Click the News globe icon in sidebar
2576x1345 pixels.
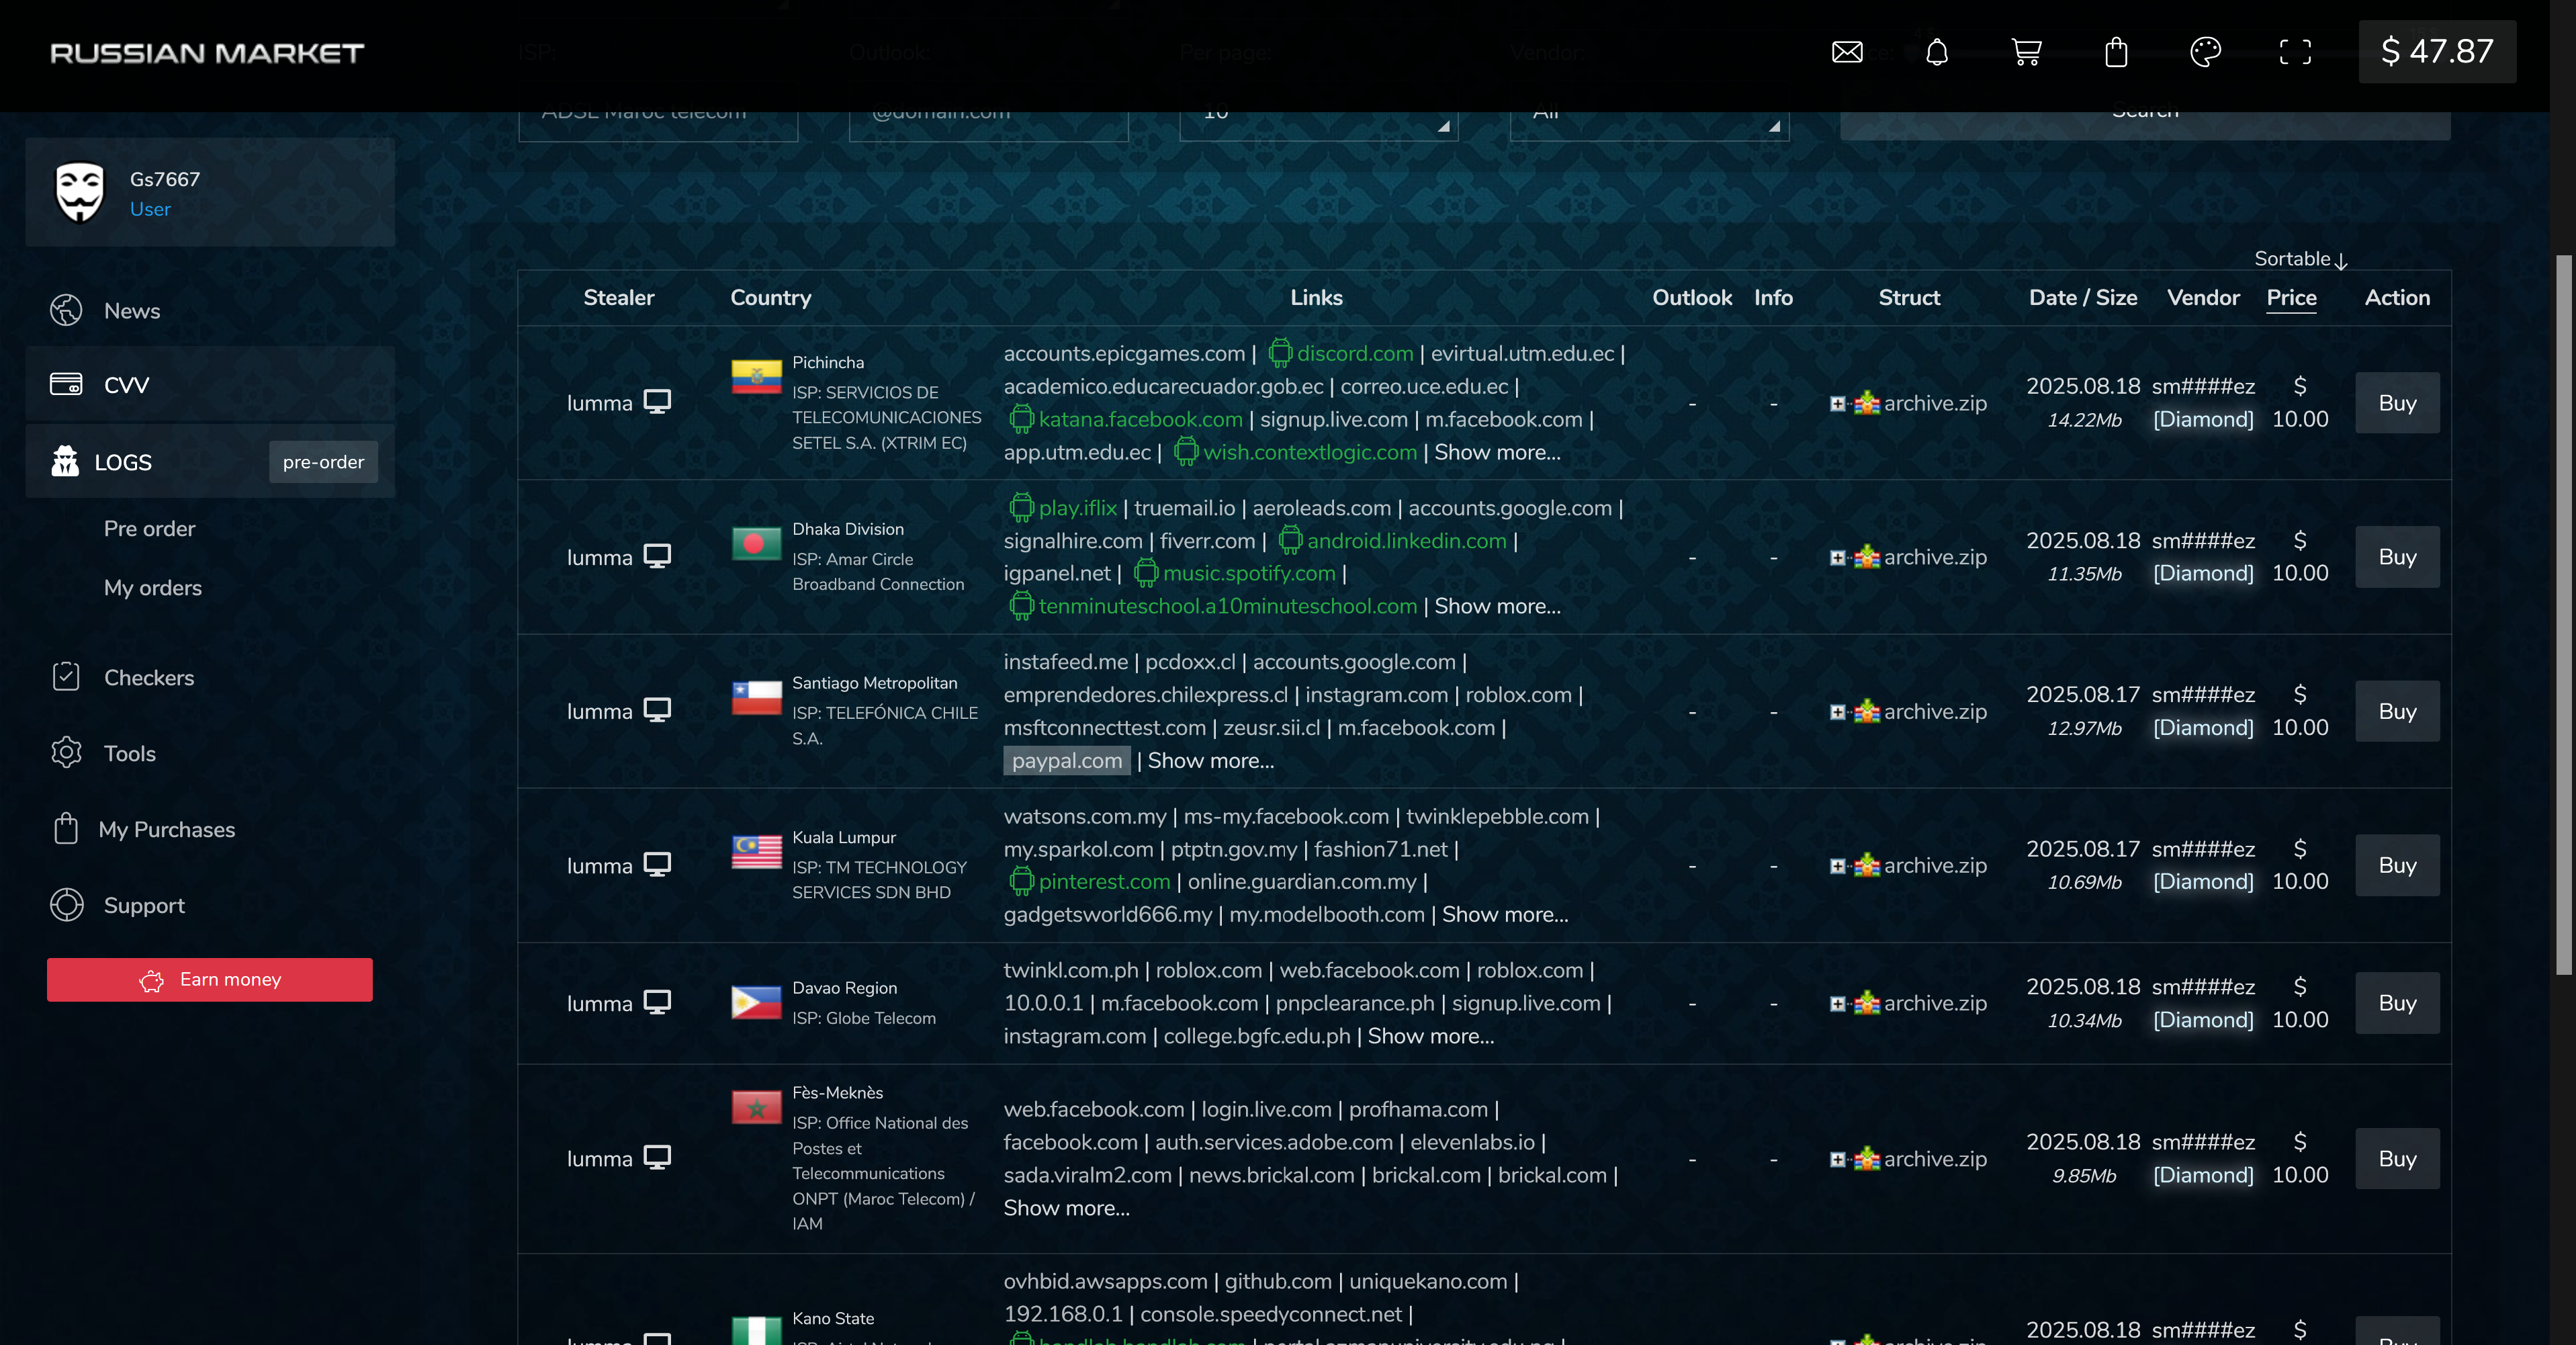point(66,310)
